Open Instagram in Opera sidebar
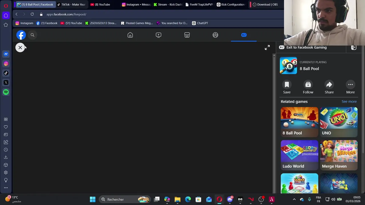 (x=6, y=63)
